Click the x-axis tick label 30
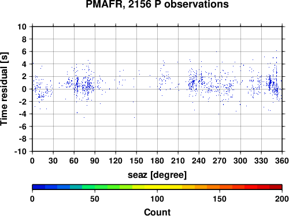 [53, 161]
